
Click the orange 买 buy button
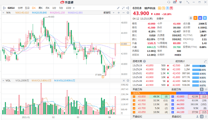coord(196,18)
